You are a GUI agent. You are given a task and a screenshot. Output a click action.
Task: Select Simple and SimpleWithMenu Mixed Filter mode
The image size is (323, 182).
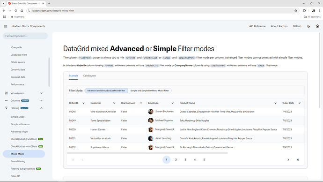[149, 91]
